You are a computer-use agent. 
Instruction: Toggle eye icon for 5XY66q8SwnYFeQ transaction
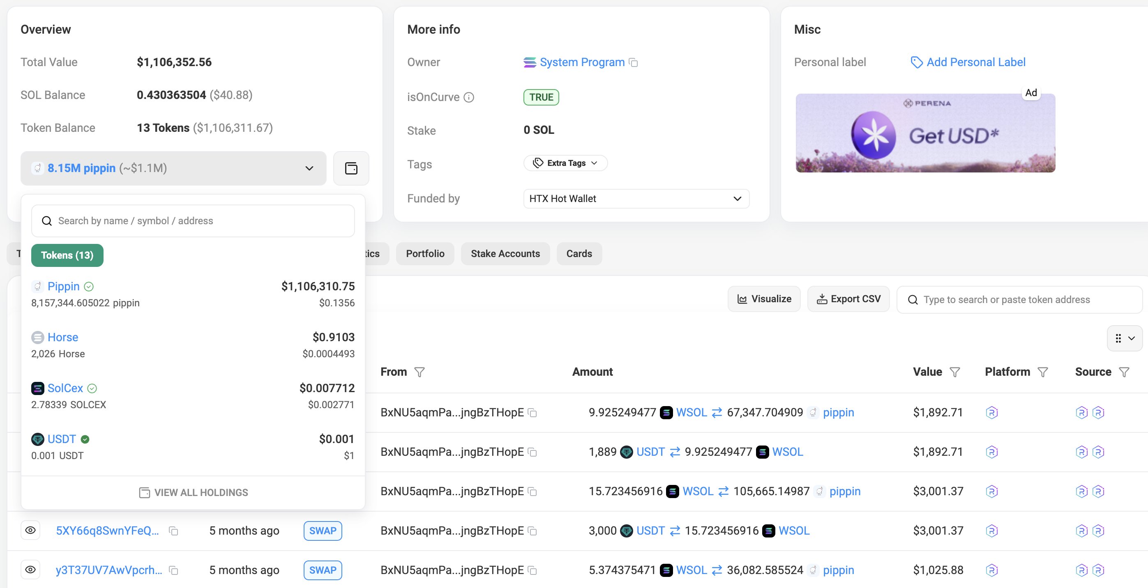(30, 530)
